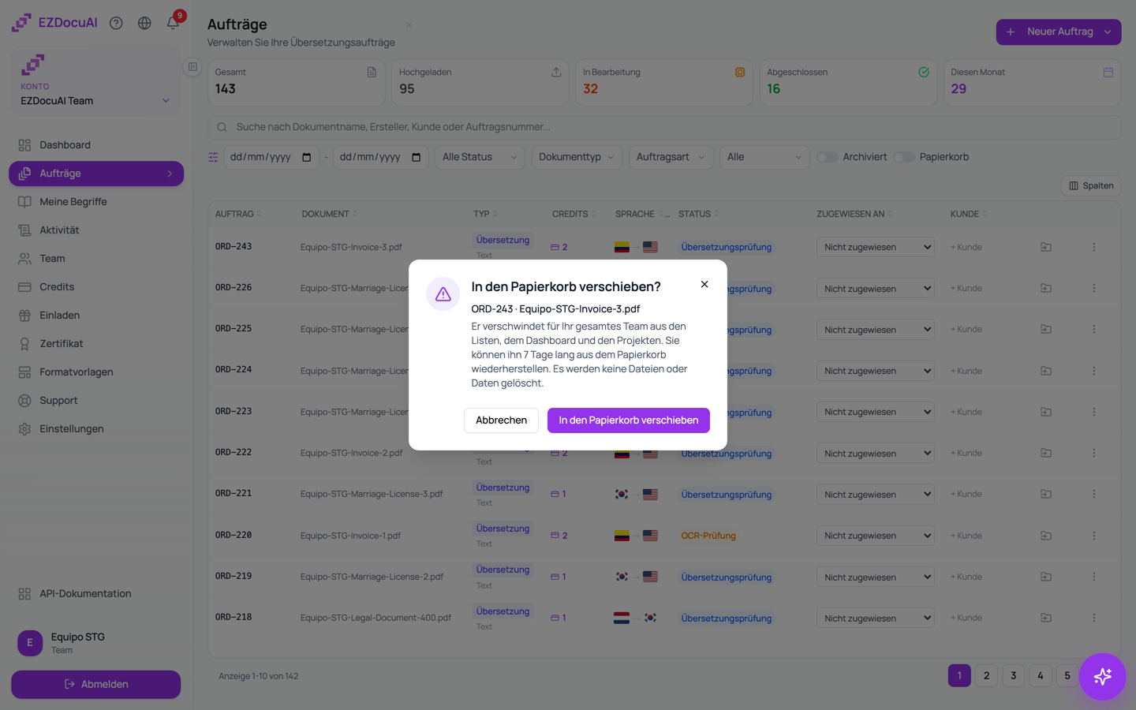Click the order search input field
The width and height of the screenshot is (1136, 710).
(x=663, y=127)
